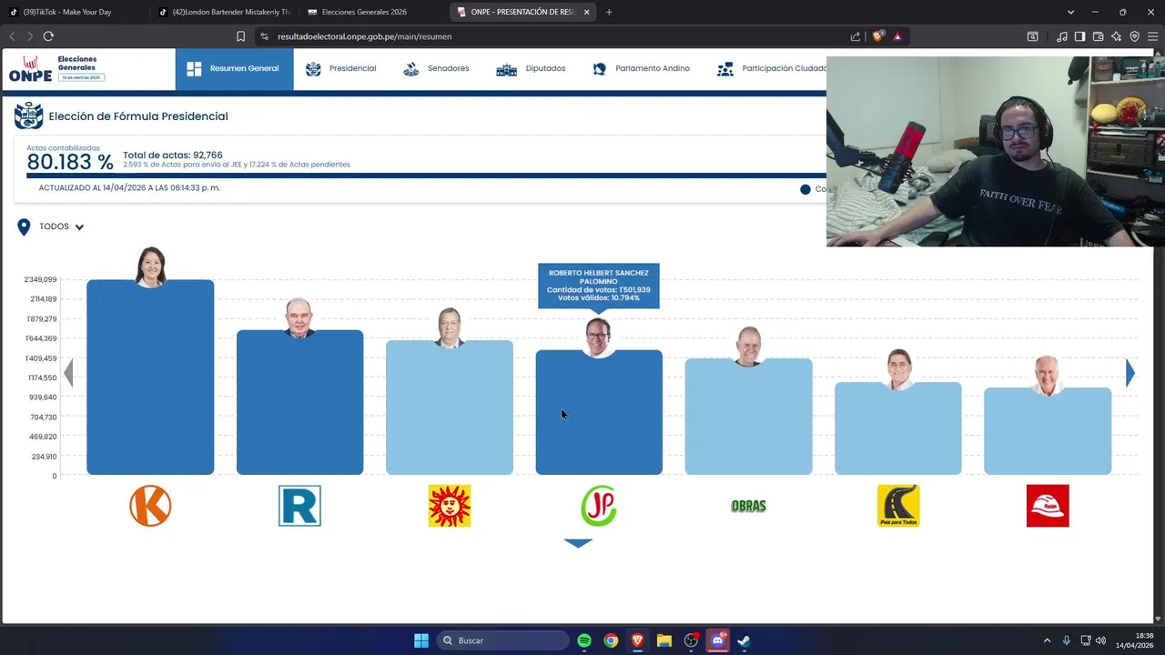Open the Windows Start menu

(421, 640)
